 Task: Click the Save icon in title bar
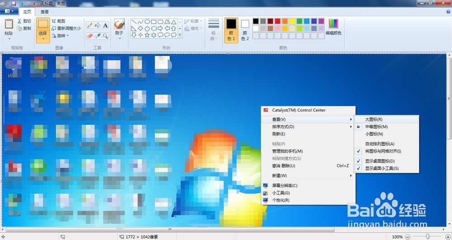click(13, 4)
